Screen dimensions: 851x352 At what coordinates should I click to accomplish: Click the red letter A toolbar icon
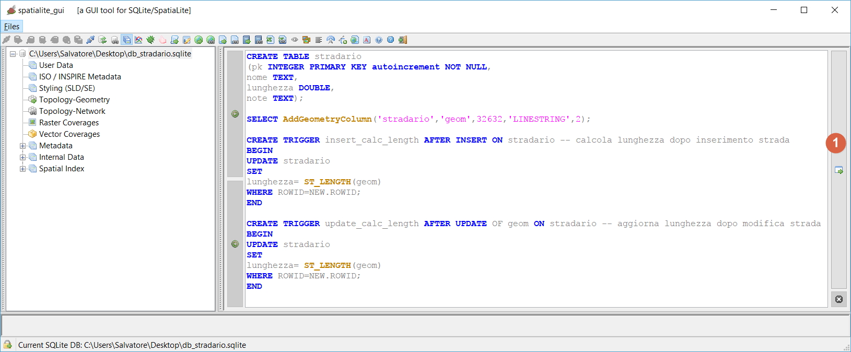point(367,40)
